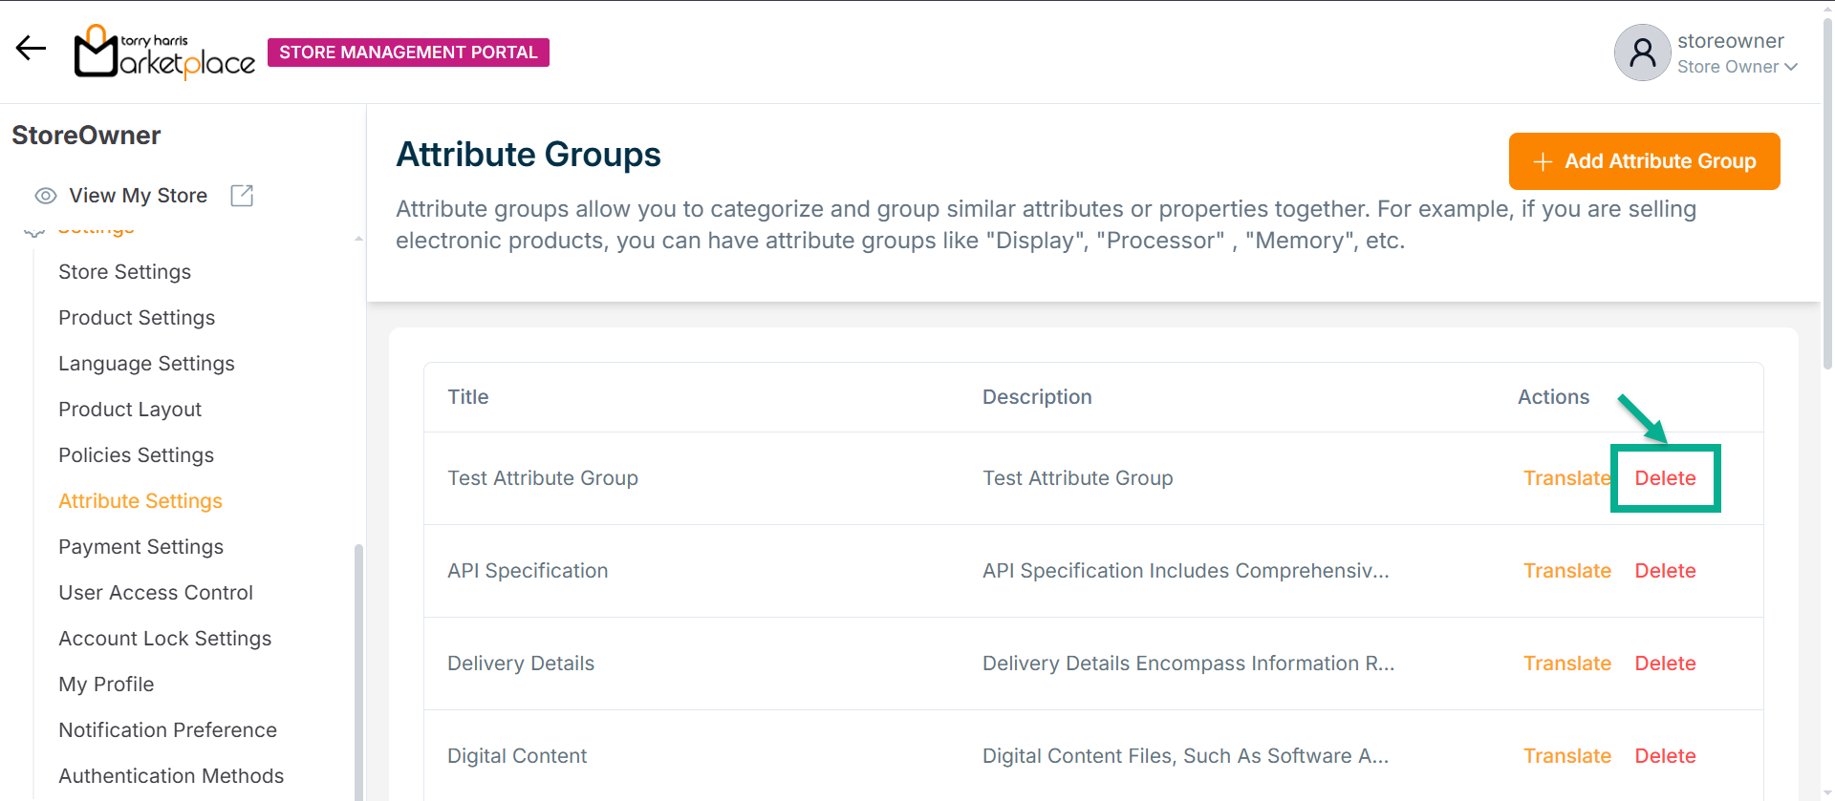Click the Marketplace logo
Screen dimensions: 1835x801
pyautogui.click(x=165, y=53)
